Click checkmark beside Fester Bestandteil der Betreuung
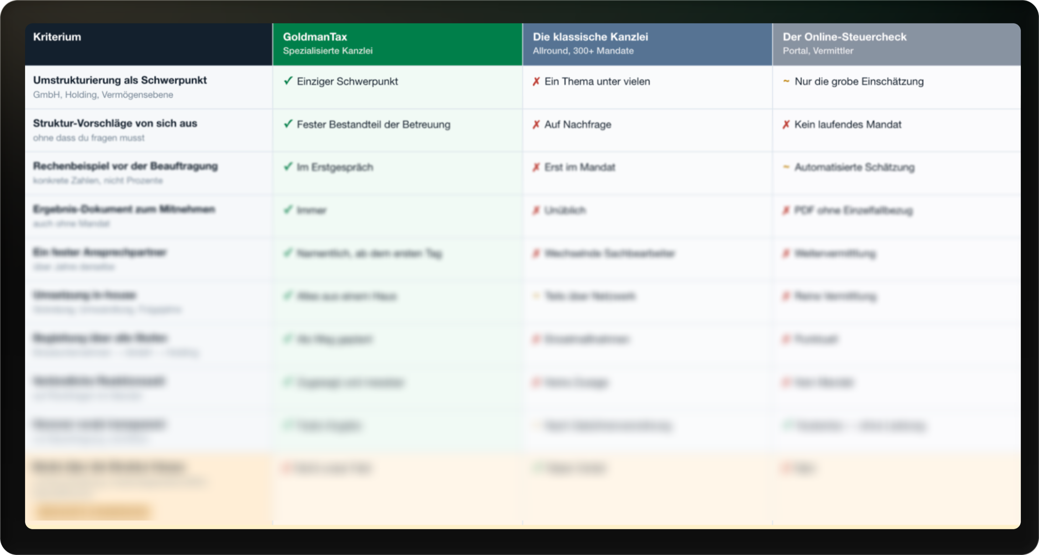Viewport: 1039px width, 555px height. point(288,124)
